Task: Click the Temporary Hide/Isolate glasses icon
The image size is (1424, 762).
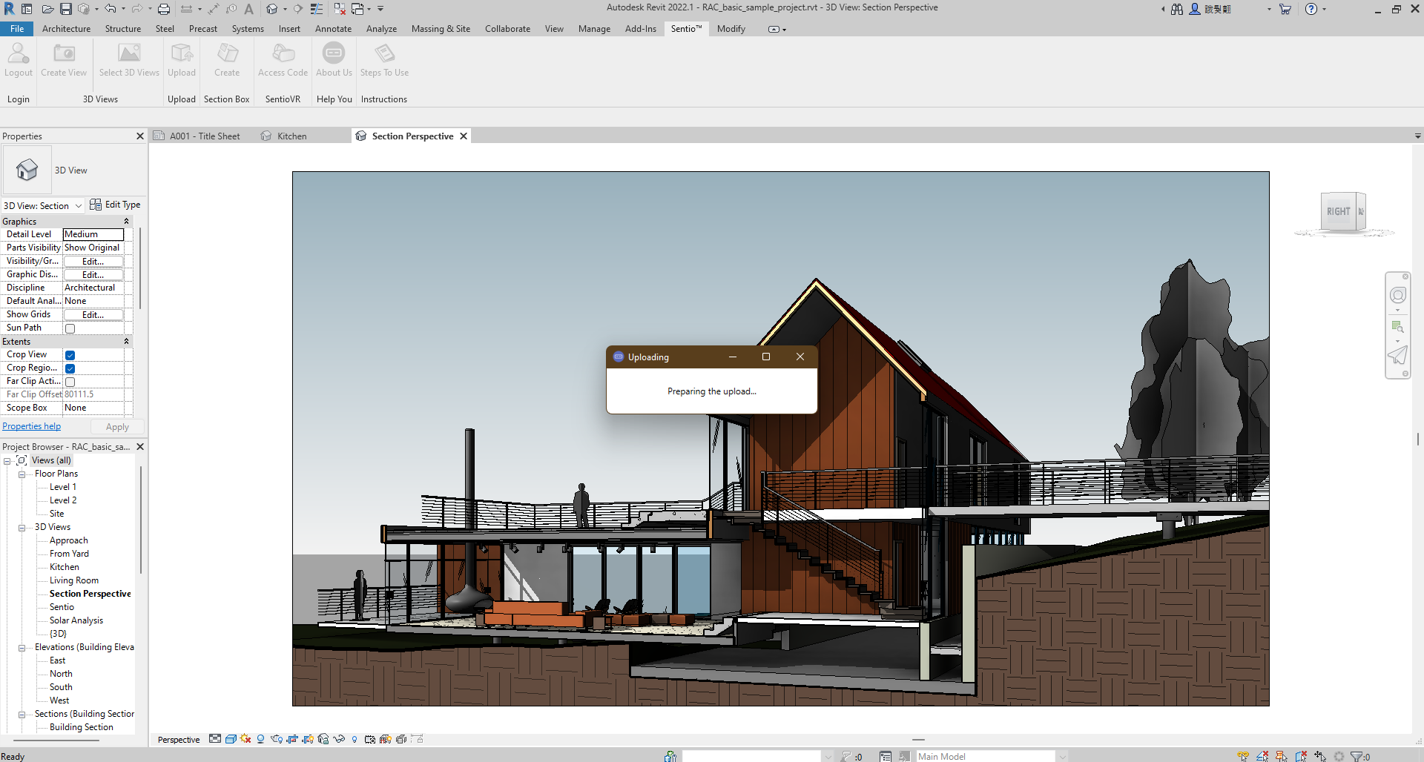Action: (x=339, y=739)
